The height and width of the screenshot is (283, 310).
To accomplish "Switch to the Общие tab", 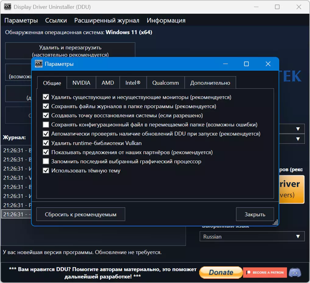I will 52,83.
